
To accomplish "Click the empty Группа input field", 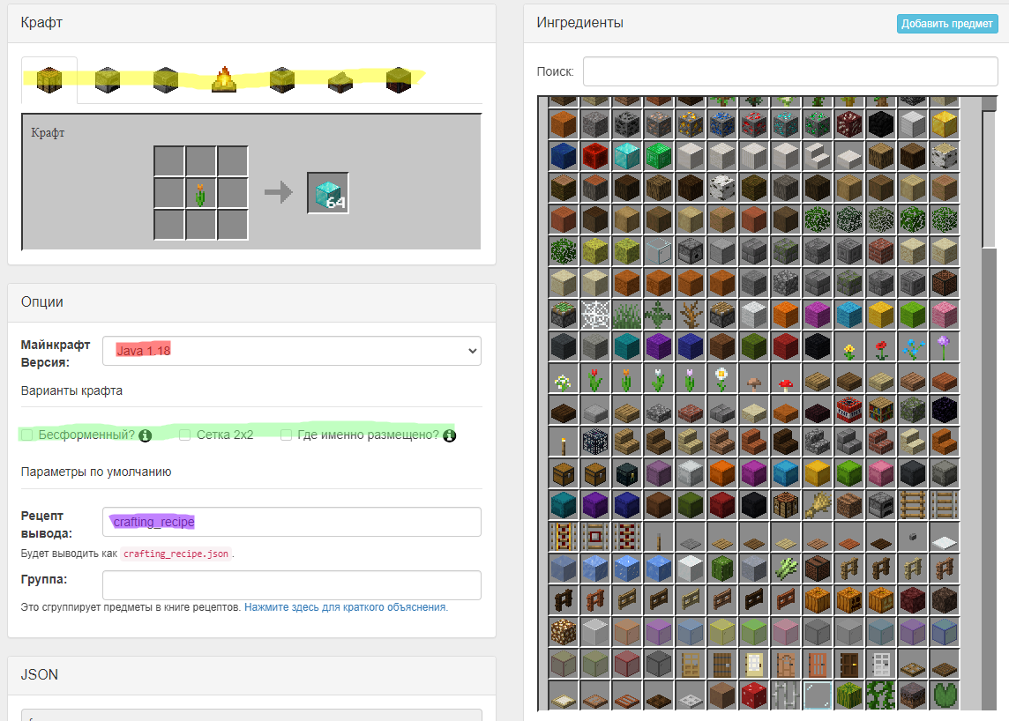I will click(x=292, y=585).
